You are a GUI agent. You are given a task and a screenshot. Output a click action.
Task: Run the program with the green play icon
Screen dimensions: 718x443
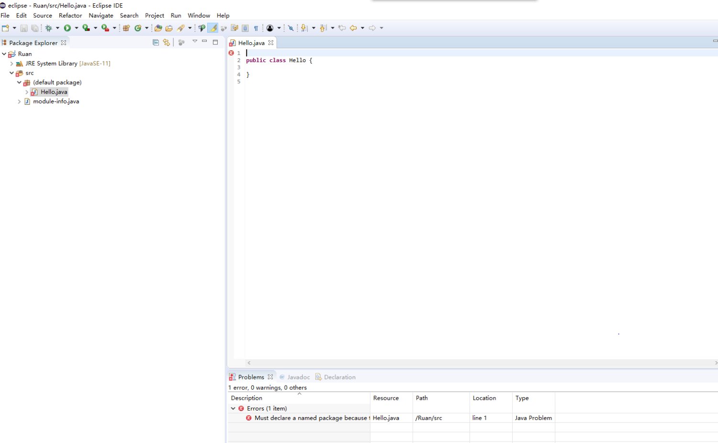tap(67, 28)
